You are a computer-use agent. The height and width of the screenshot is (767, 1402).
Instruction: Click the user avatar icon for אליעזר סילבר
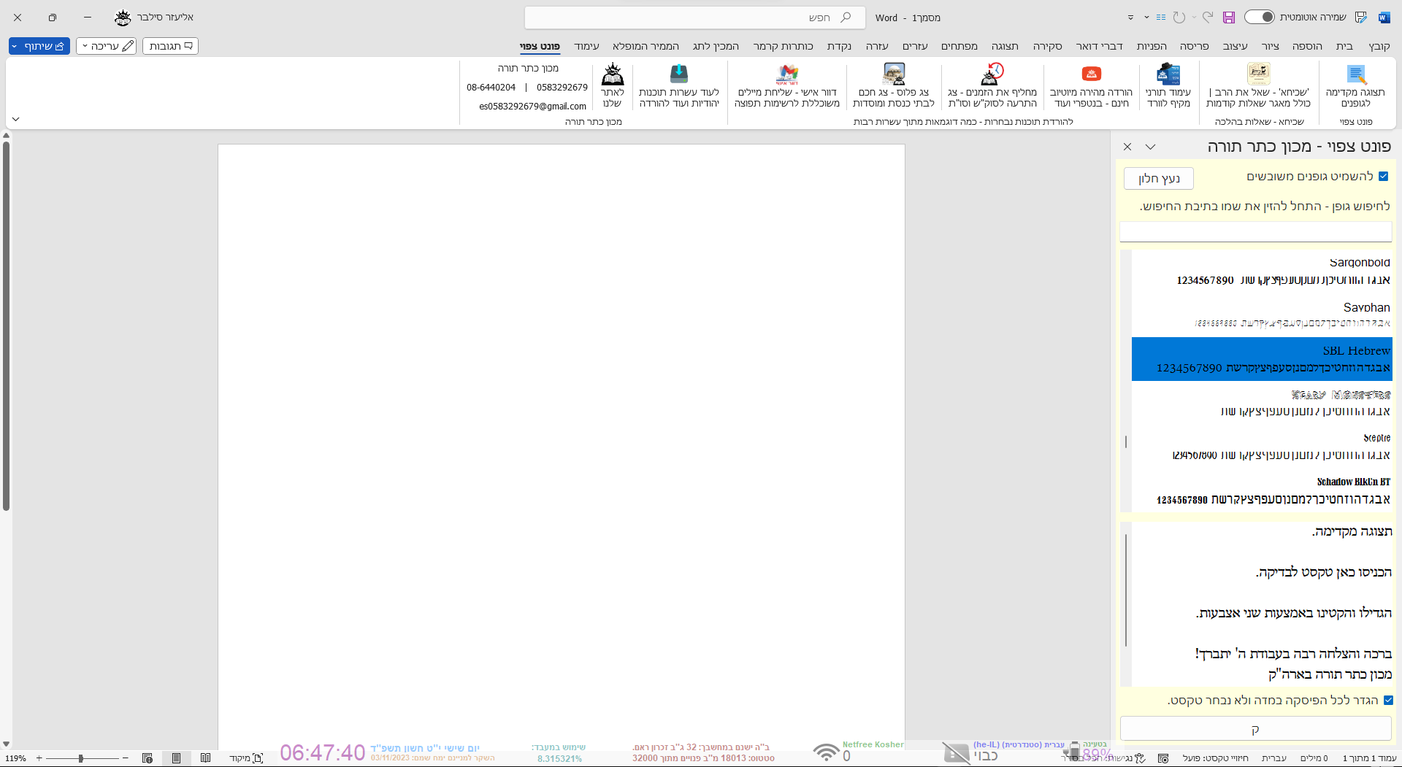123,18
